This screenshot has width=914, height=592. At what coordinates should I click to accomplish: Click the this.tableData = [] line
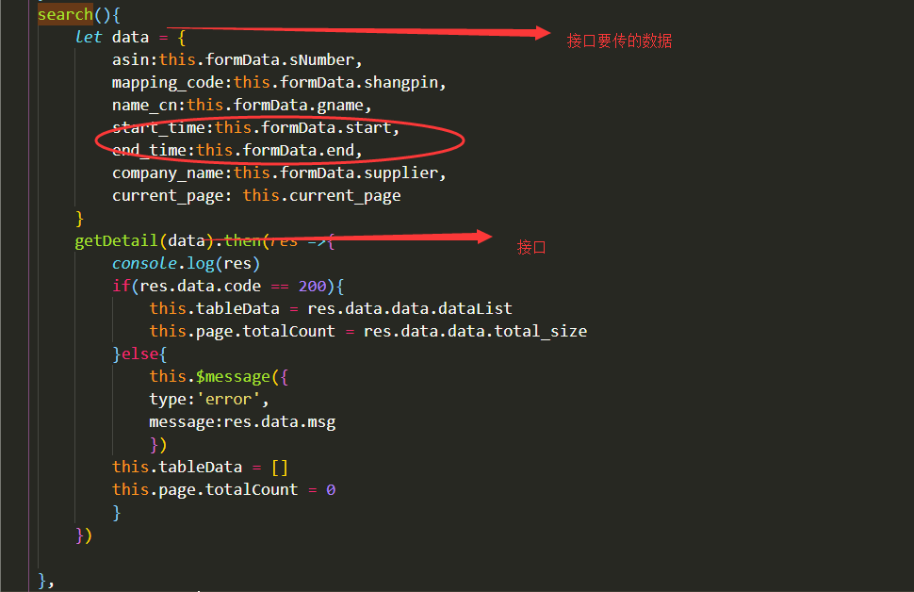pos(200,468)
